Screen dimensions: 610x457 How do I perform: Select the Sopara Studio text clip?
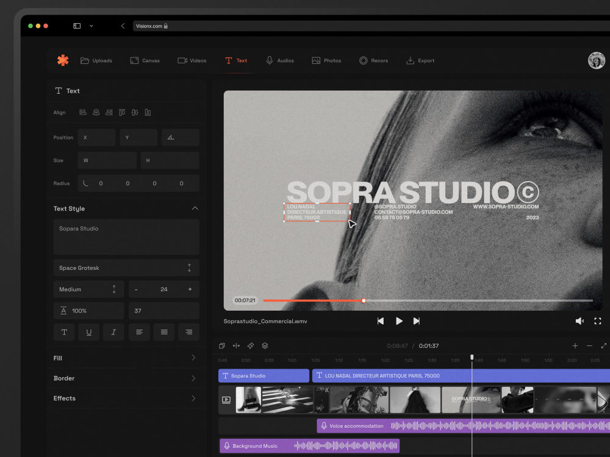click(x=264, y=376)
